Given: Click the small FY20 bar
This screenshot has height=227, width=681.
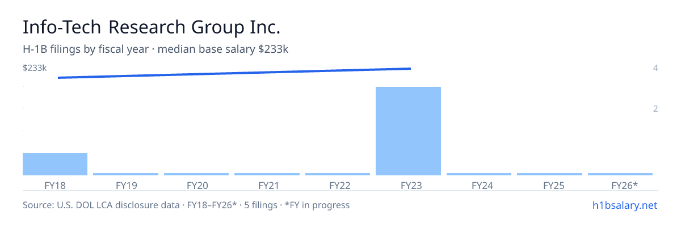Looking at the screenshot, I should tap(196, 174).
